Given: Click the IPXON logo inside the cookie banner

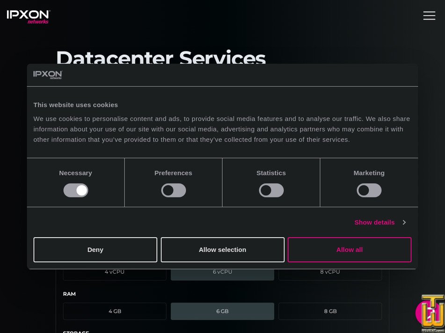Looking at the screenshot, I should click(47, 75).
